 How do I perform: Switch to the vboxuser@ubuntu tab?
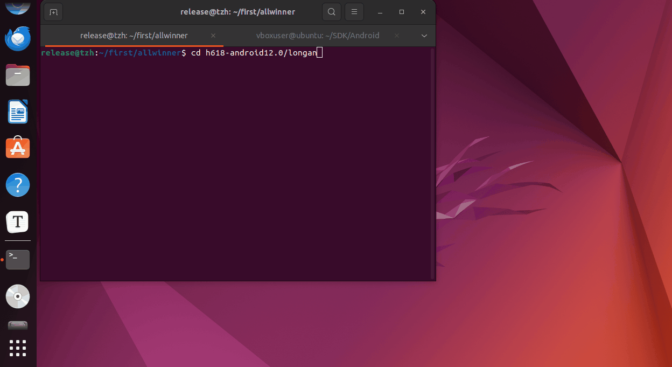(x=317, y=36)
